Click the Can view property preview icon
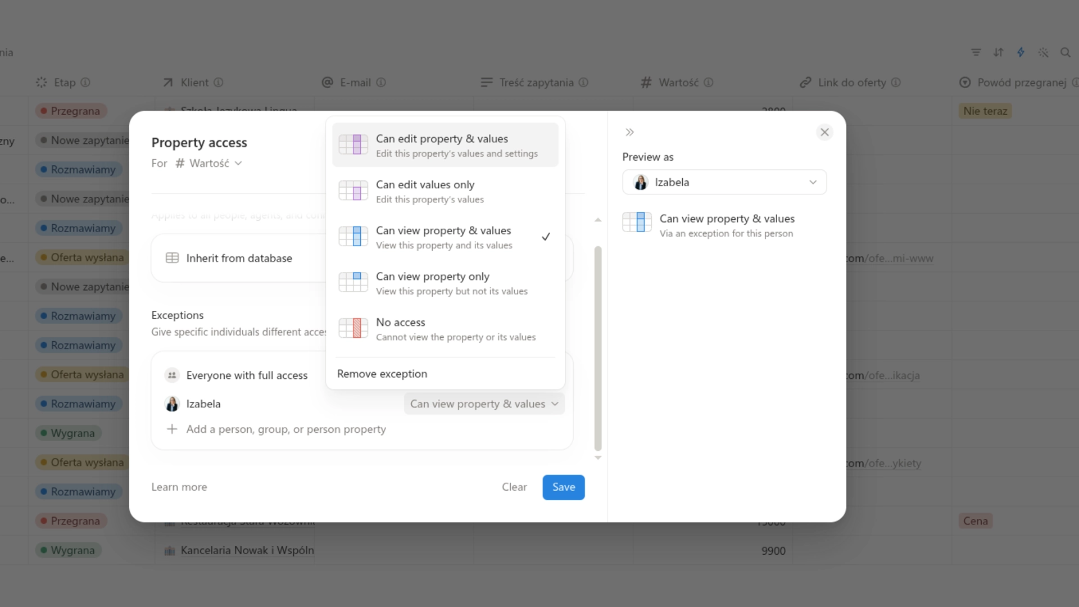The image size is (1079, 607). tap(637, 222)
